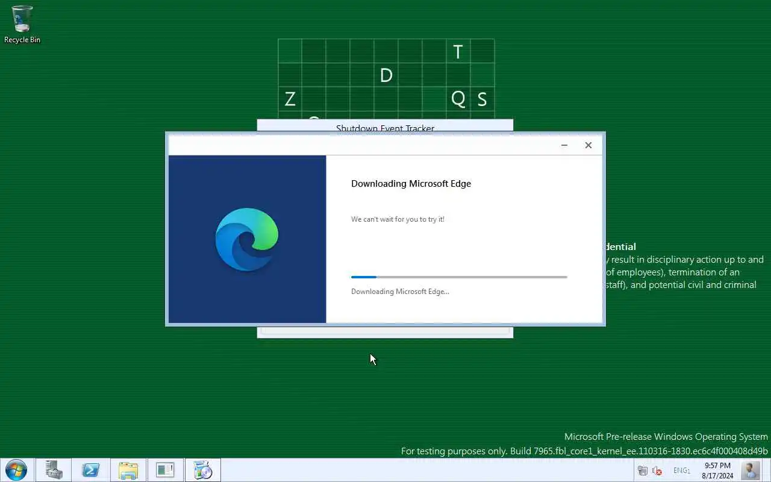The height and width of the screenshot is (482, 771).
Task: Open the clock showing 9:57 PM
Action: [x=717, y=471]
